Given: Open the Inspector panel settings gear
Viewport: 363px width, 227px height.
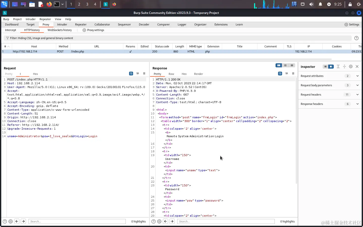Looking at the screenshot, I should (351, 67).
